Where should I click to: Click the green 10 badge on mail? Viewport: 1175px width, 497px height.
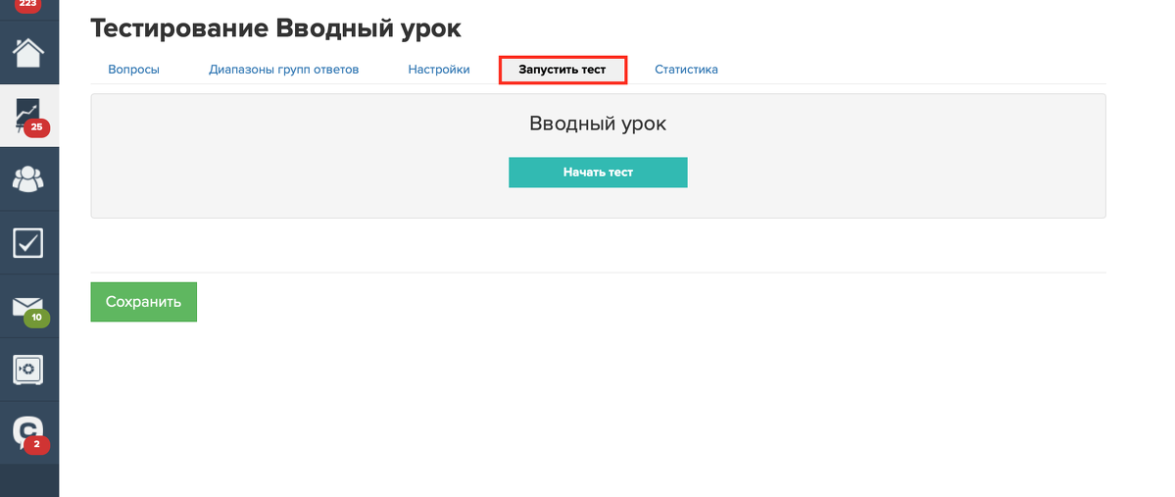pos(37,318)
